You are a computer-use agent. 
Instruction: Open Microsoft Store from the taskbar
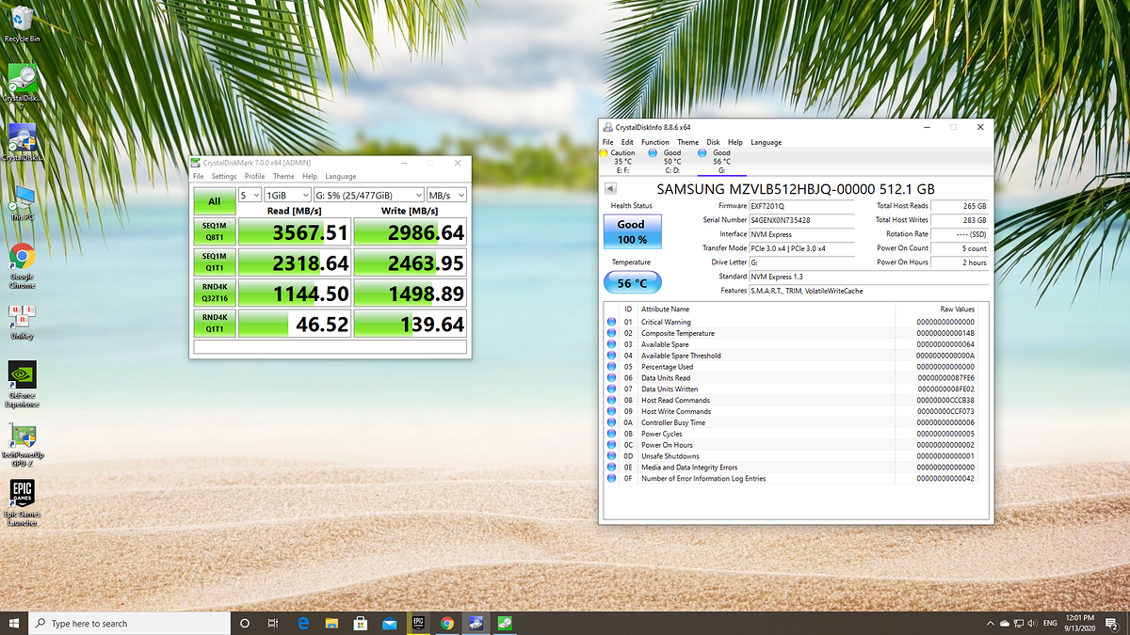pos(360,623)
